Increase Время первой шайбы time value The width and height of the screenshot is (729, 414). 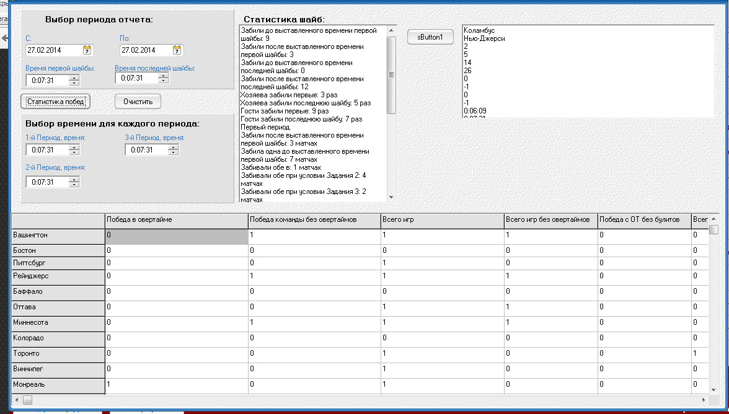pos(74,77)
